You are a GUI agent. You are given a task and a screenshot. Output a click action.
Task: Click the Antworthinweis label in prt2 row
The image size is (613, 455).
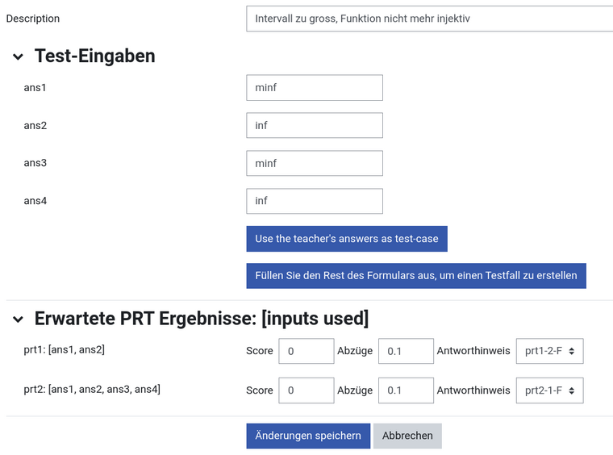473,390
